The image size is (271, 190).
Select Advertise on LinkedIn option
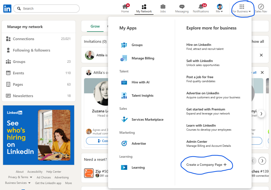point(213,95)
